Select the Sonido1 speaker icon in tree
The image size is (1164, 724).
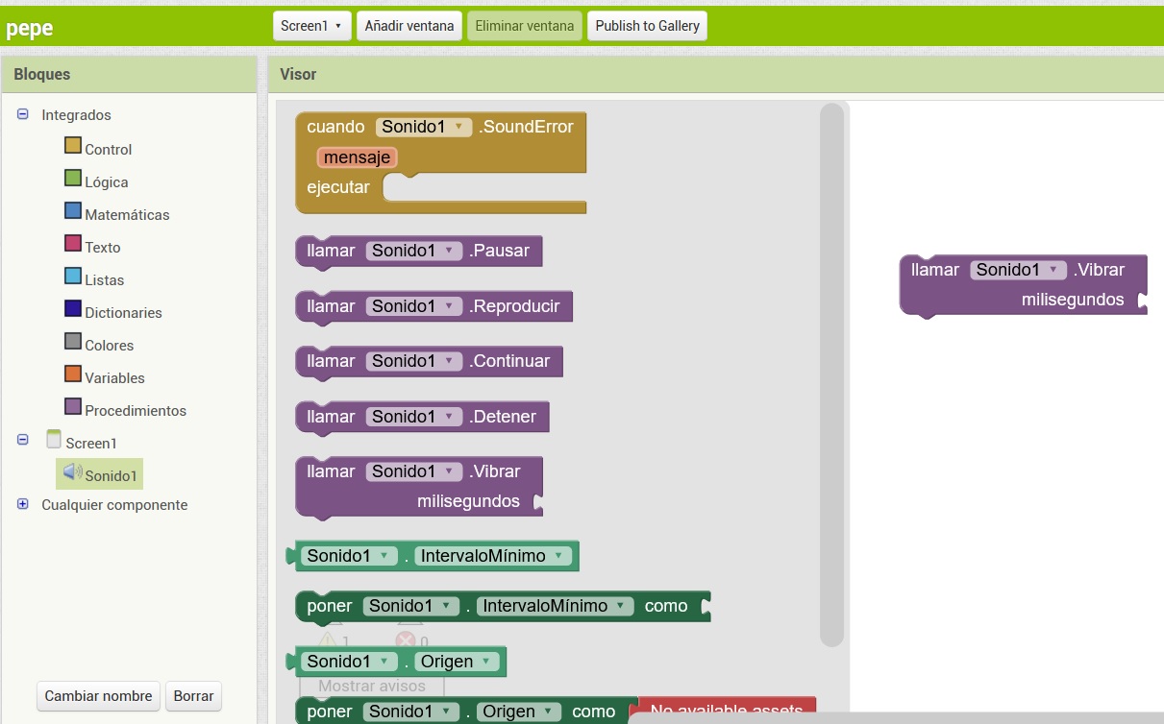click(72, 472)
